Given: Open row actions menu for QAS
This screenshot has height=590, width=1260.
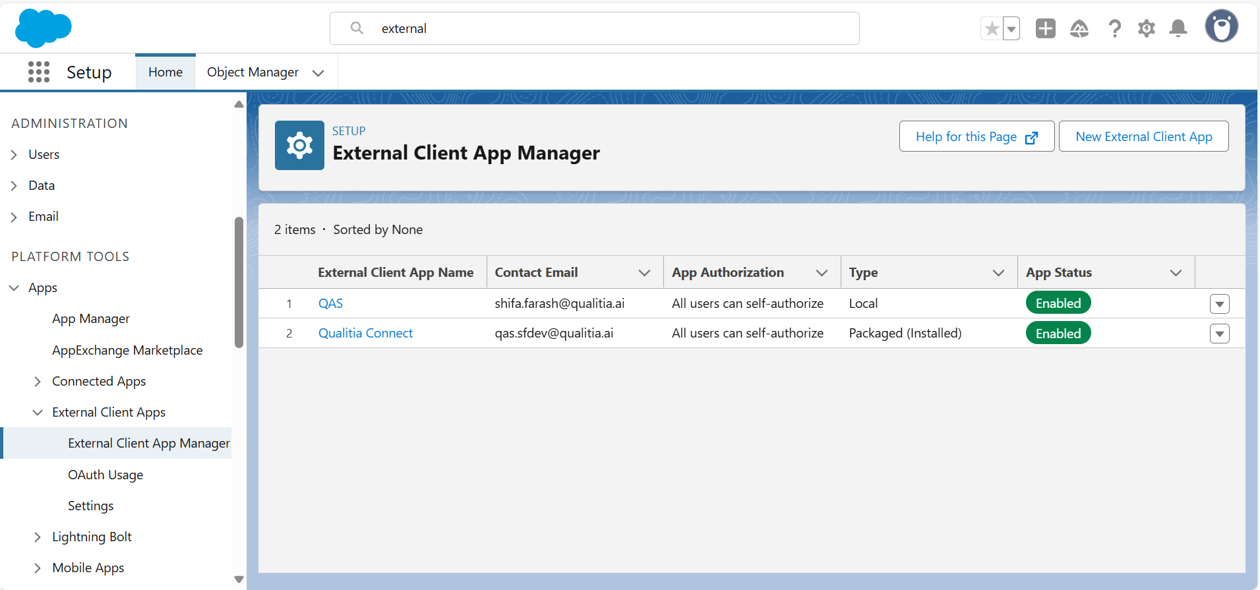Looking at the screenshot, I should click(1219, 304).
